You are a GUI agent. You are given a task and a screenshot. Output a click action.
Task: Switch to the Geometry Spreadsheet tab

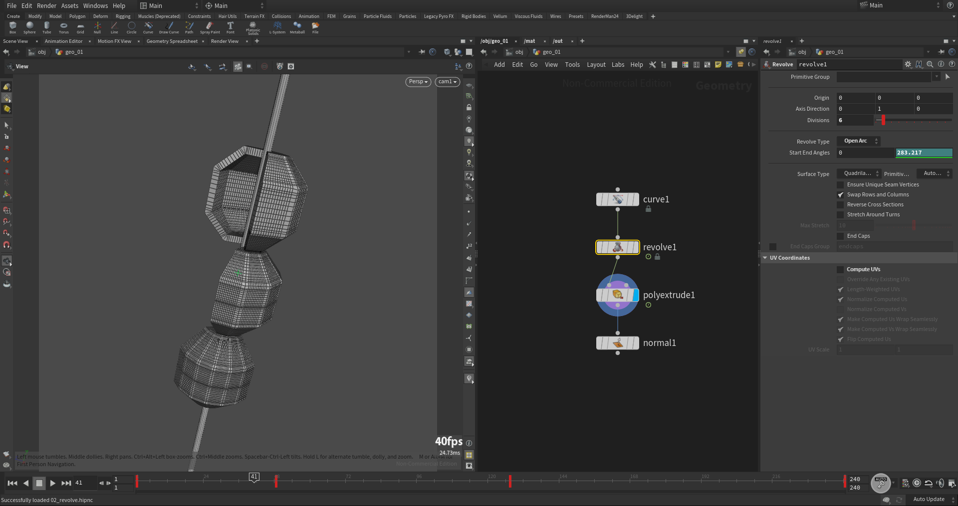point(172,41)
